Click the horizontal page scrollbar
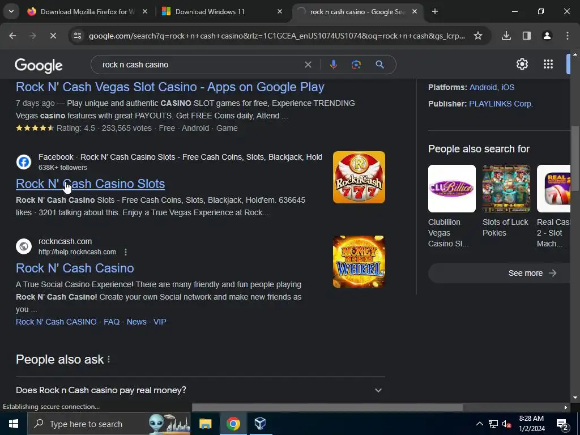Screen dimensions: 580x435 tap(327, 407)
